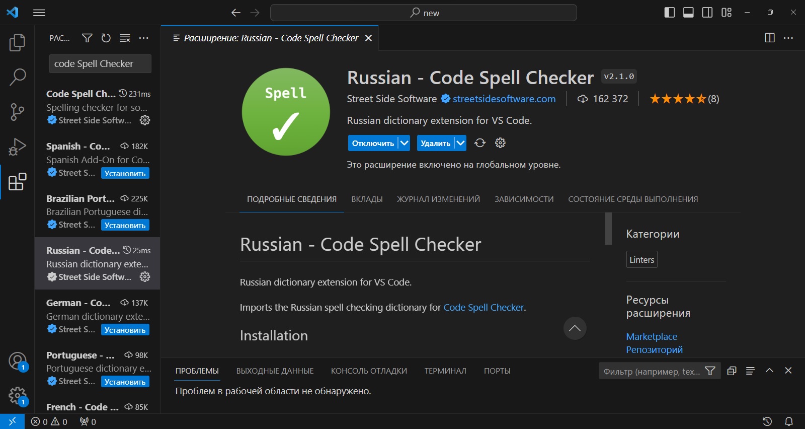Open gear for Russian list item

click(145, 276)
